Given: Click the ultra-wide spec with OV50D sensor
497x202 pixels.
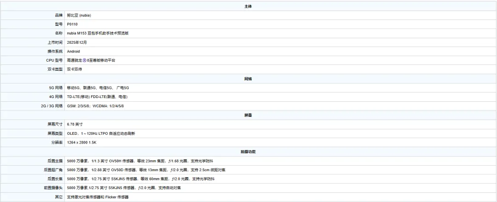Looking at the screenshot, I should (146, 170).
